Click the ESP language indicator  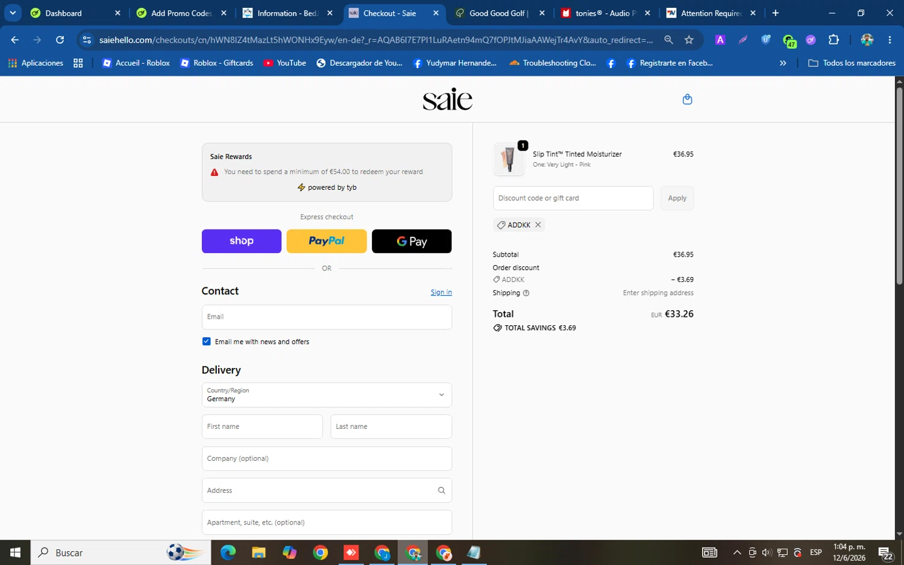[x=815, y=552]
